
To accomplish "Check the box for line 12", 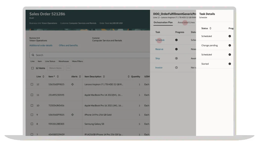I will [x=32, y=84].
